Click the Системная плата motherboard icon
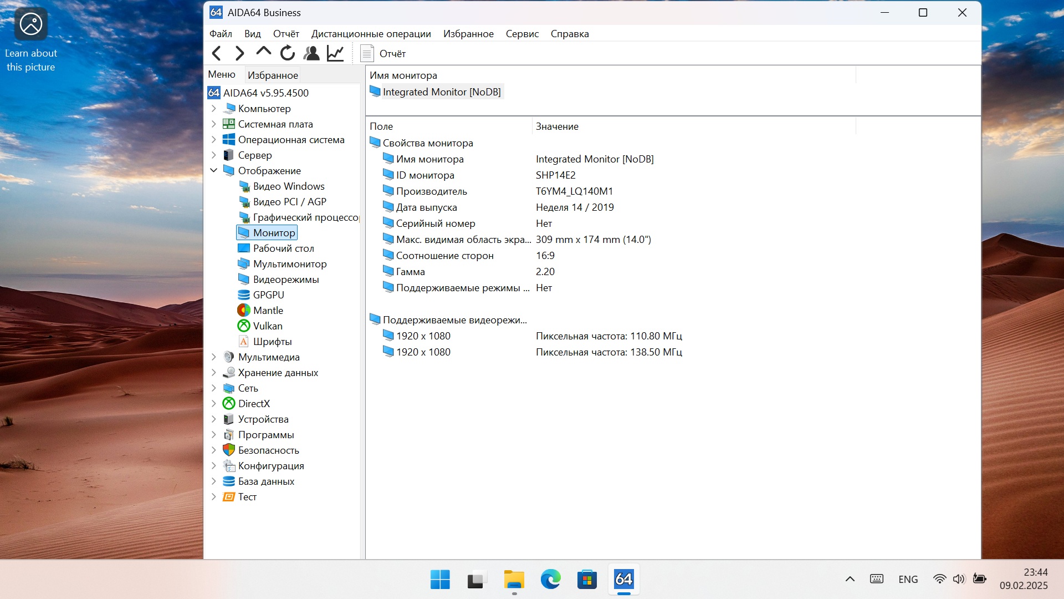1064x599 pixels. [x=229, y=124]
